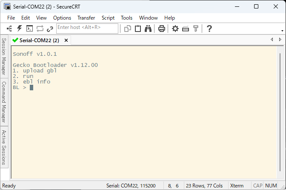Open Session Options gear icon
286x190 pixels.
tap(175, 29)
